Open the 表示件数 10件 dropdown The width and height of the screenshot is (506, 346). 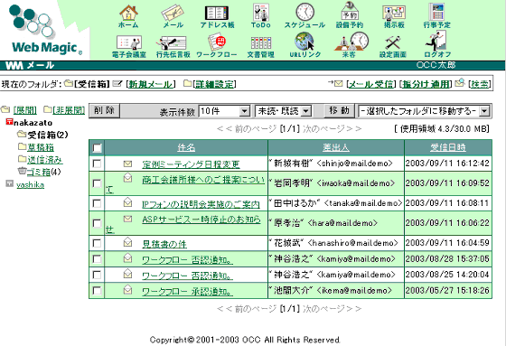(x=224, y=111)
